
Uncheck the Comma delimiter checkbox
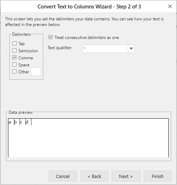tap(14, 58)
